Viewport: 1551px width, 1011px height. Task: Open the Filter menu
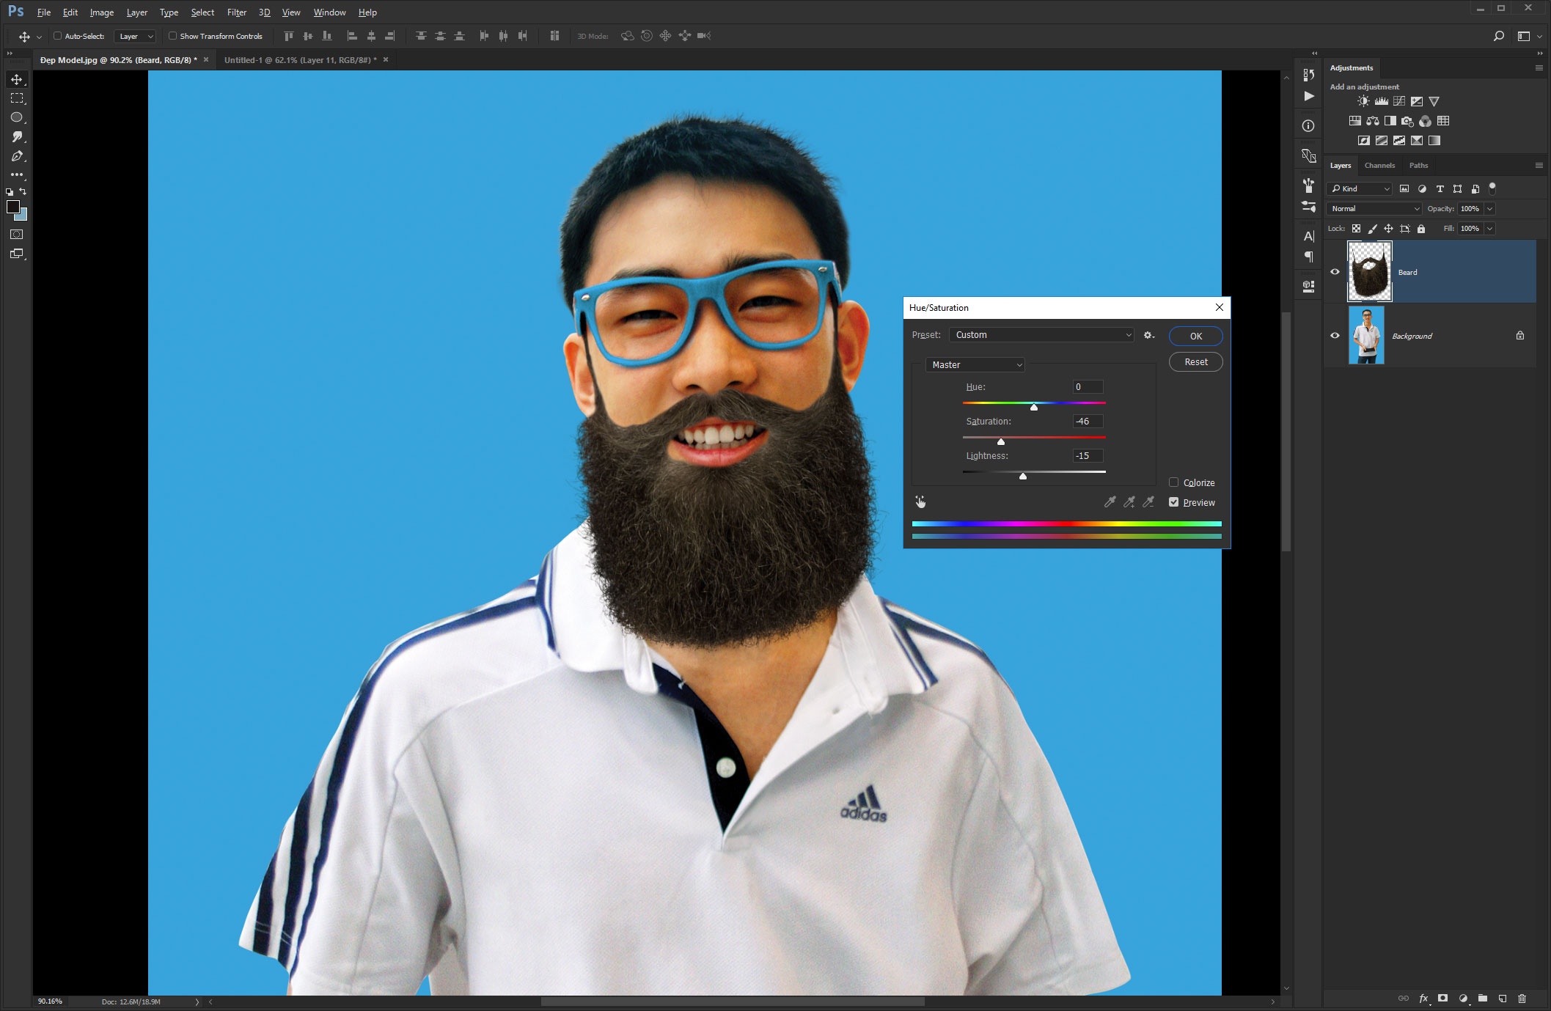tap(236, 12)
